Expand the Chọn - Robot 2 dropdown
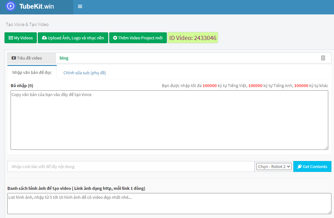The height and width of the screenshot is (218, 334). coord(274,166)
